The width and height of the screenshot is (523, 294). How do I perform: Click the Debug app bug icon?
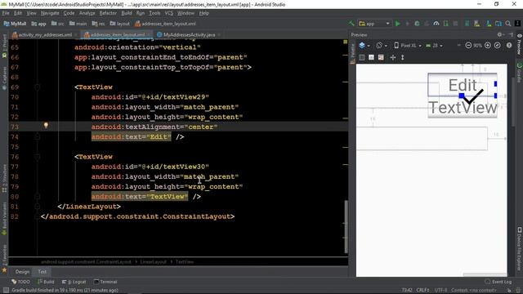click(x=417, y=24)
